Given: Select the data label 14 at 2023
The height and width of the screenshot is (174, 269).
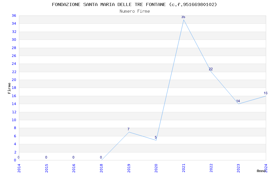Looking at the screenshot, I should (x=238, y=101).
